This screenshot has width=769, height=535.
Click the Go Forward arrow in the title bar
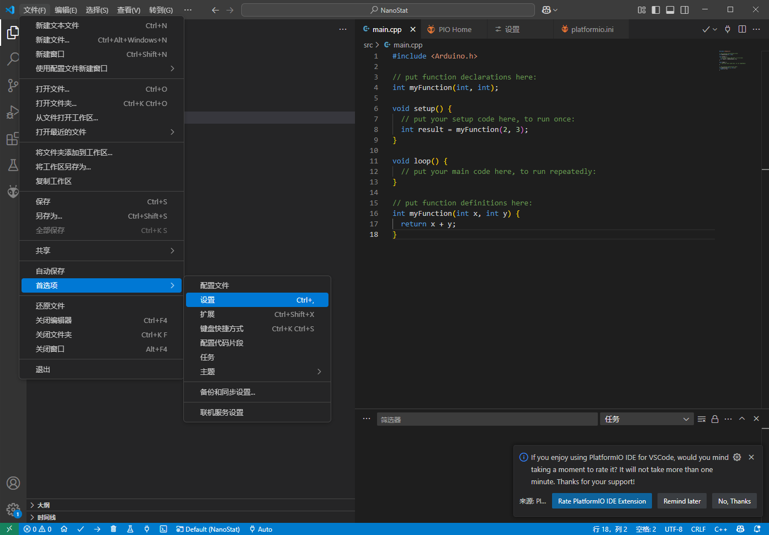[x=230, y=10]
